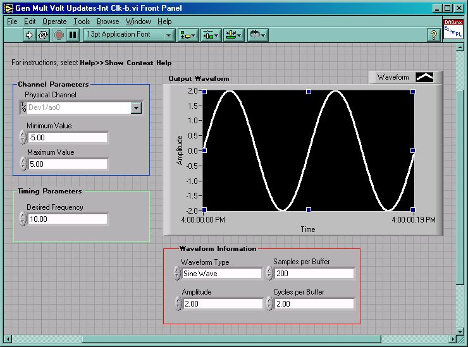Screen dimensions: 468x347
Task: Click the Maximum Value stepper arrows
Action: click(x=23, y=164)
